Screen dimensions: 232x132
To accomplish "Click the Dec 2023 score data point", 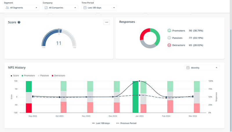I will coord(113,97).
